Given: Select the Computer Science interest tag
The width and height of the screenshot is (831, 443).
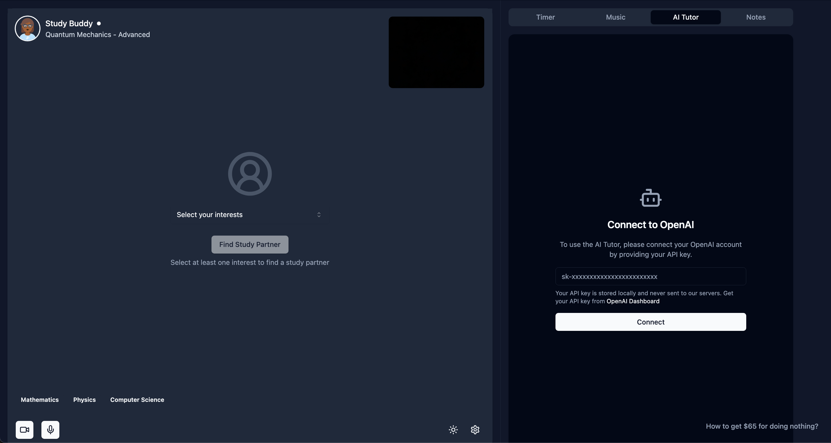Looking at the screenshot, I should (x=137, y=399).
